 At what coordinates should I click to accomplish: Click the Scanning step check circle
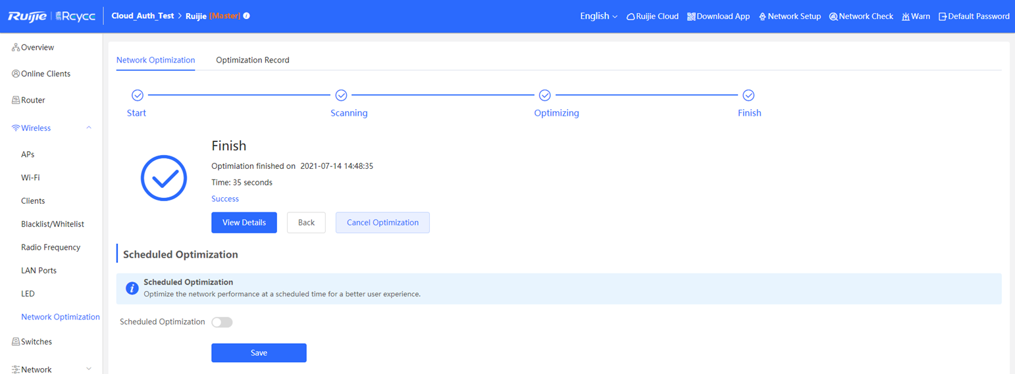341,95
